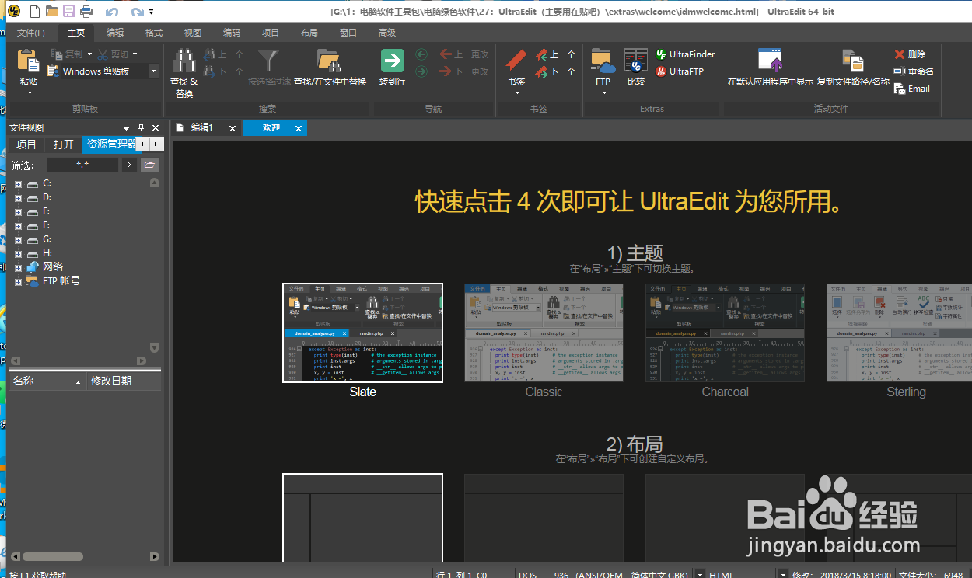Switch to the 高级 ribbon tab
This screenshot has height=578, width=972.
(x=387, y=33)
